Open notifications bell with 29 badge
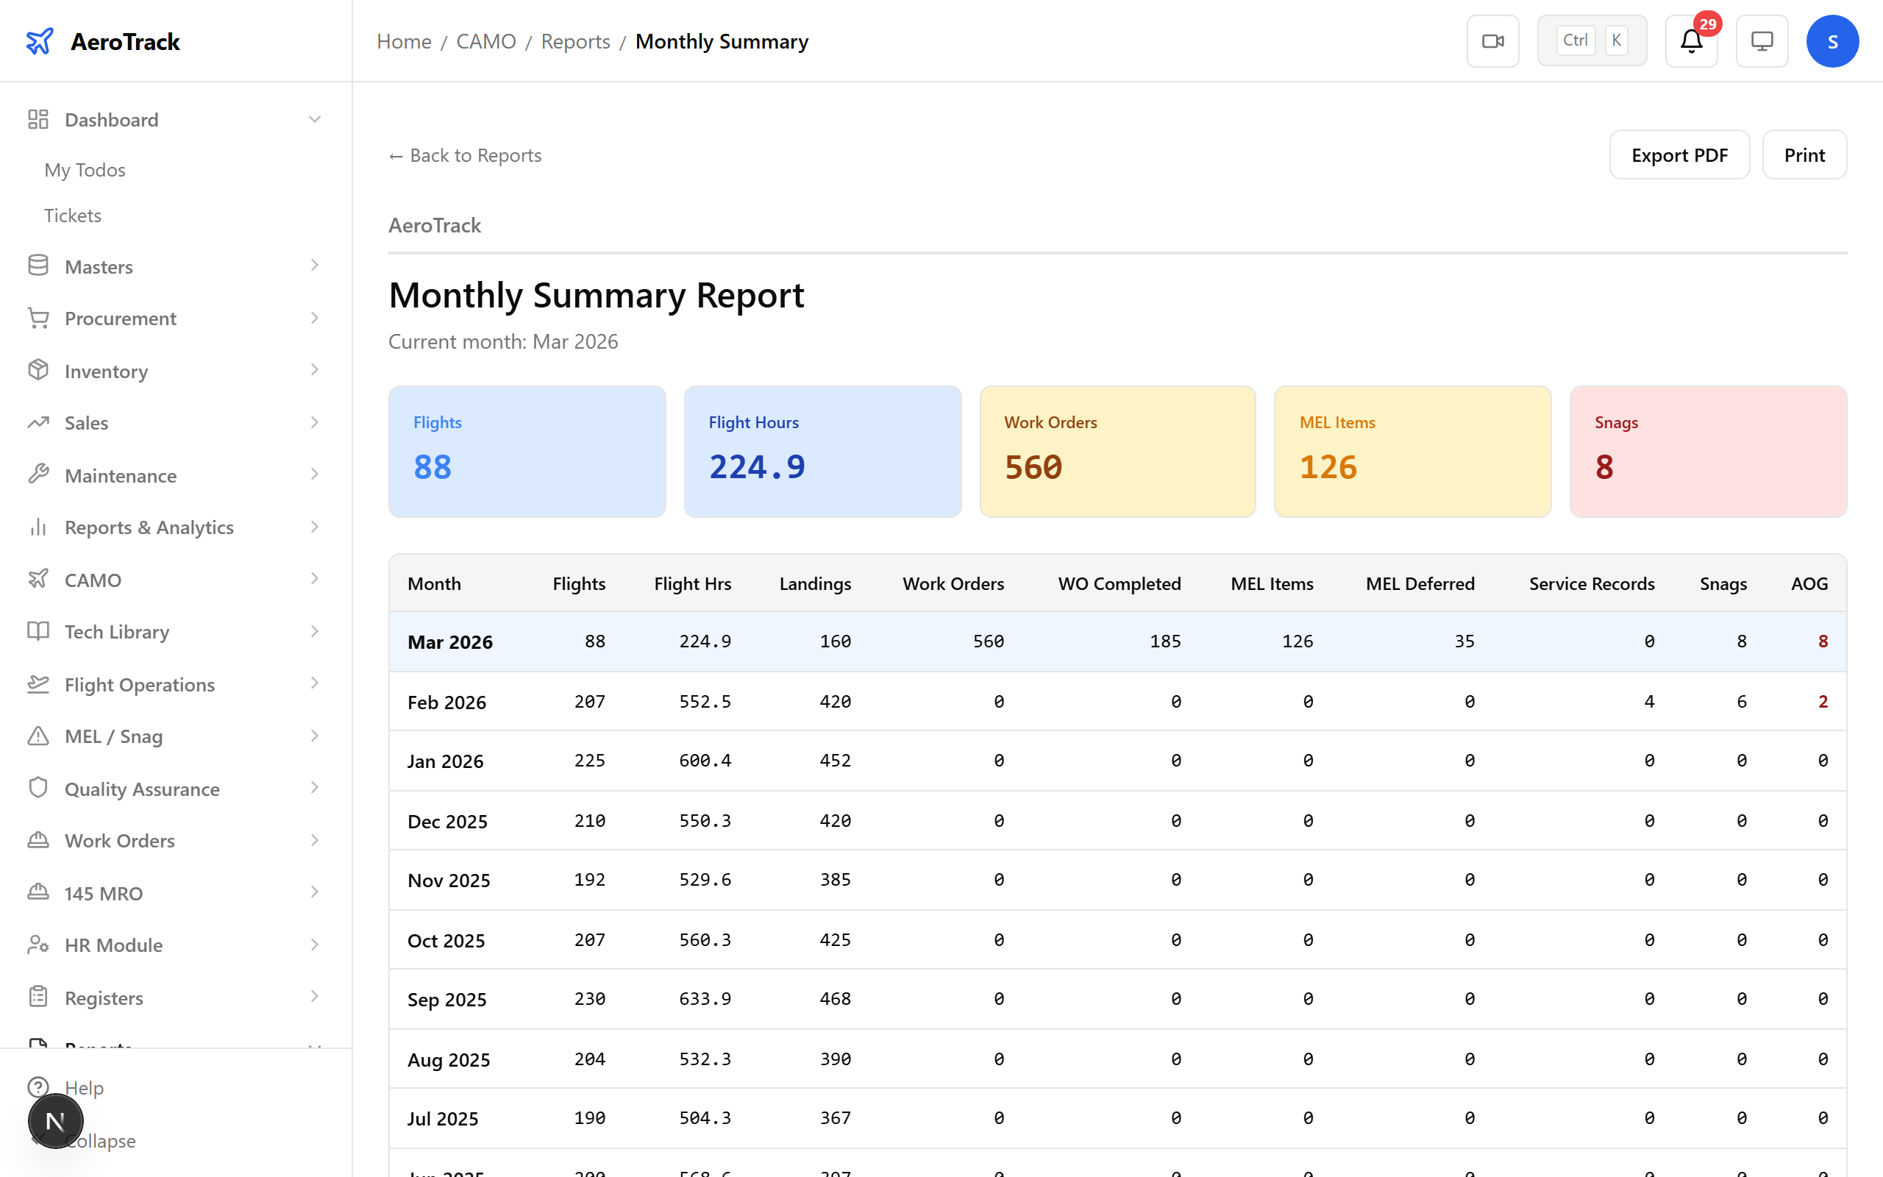Screen dimensions: 1883x1177 [1691, 41]
